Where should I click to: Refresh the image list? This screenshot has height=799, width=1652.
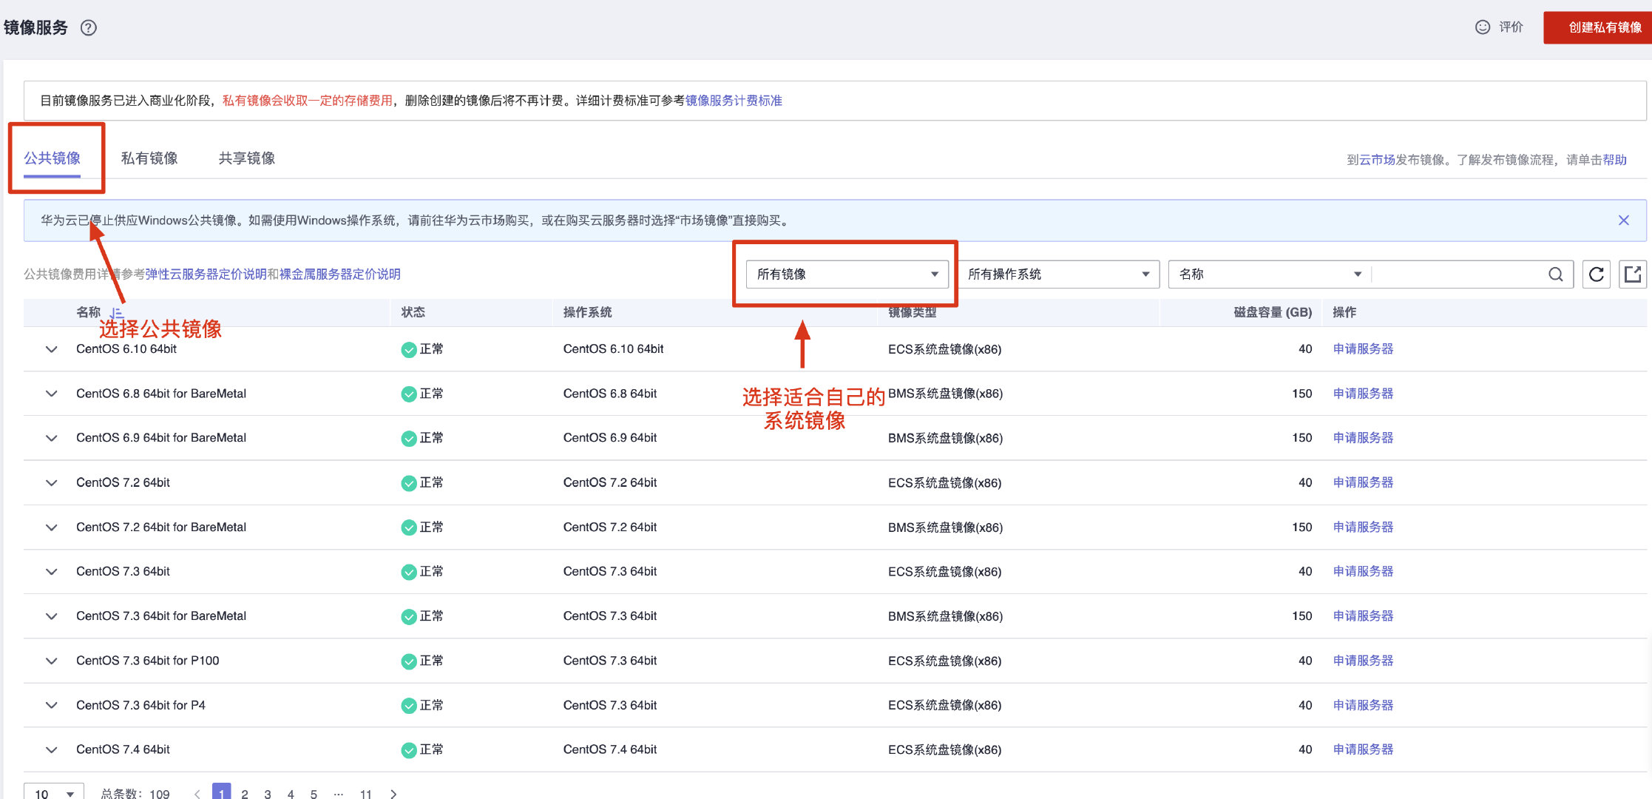pos(1596,274)
